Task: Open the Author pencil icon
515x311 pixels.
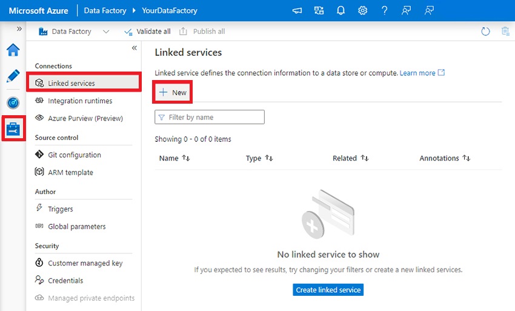Action: [13, 76]
